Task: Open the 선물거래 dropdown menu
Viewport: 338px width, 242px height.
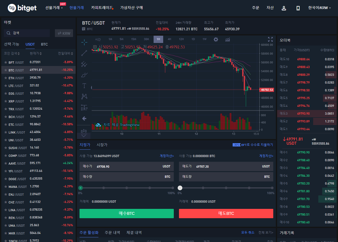Action: [x=54, y=8]
